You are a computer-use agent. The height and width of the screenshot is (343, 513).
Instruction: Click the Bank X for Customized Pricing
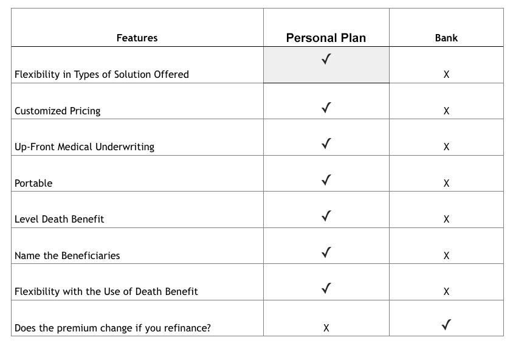(x=446, y=111)
